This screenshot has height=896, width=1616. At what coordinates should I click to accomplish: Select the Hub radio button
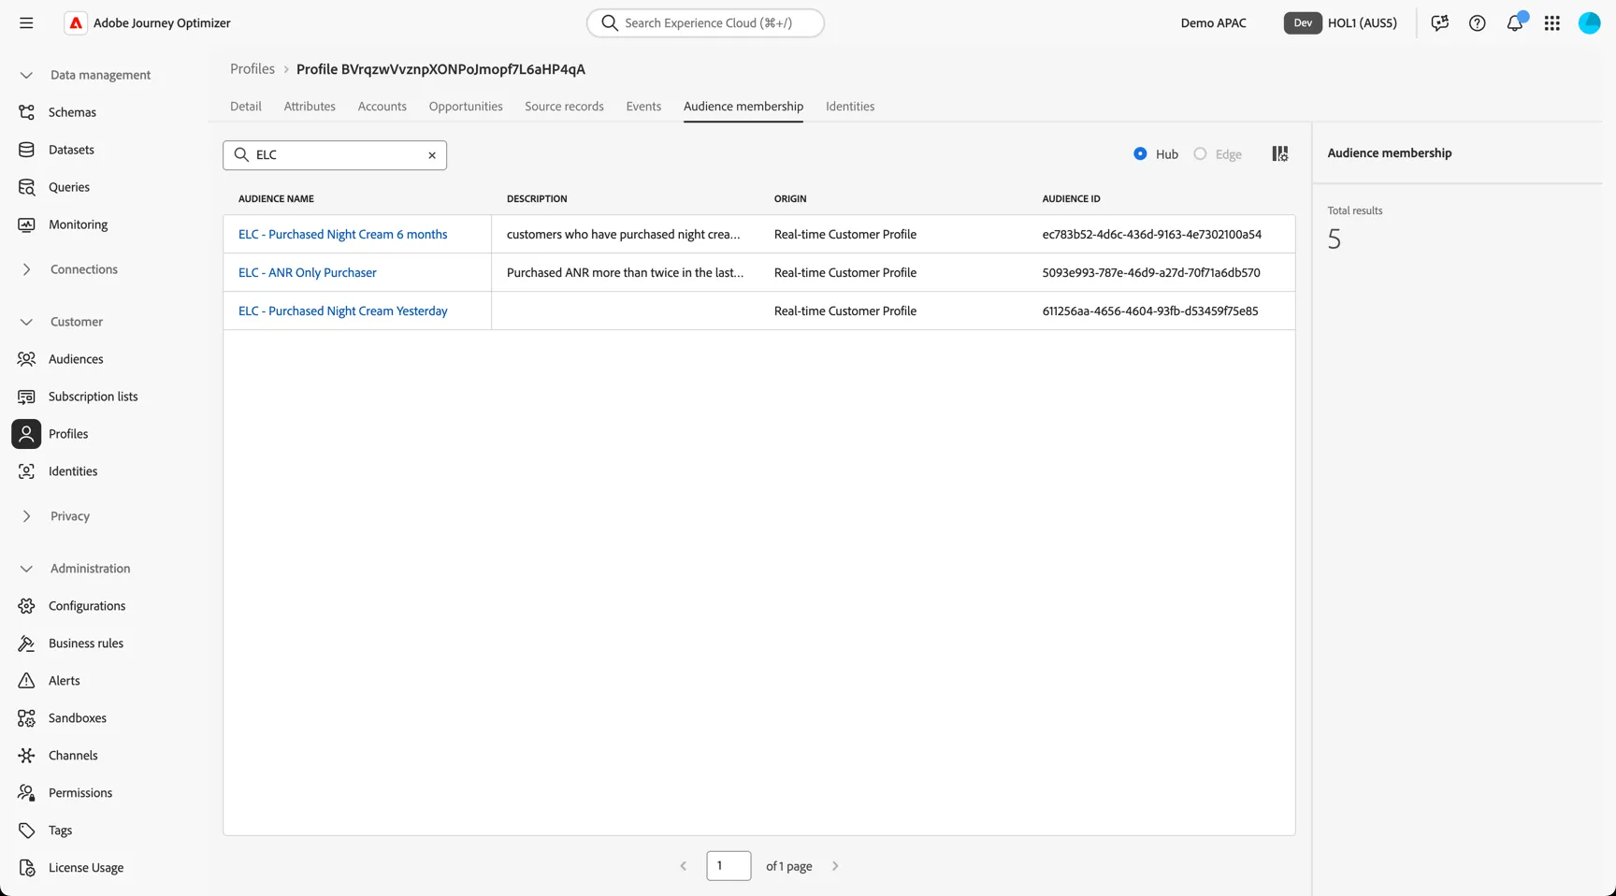(x=1140, y=154)
